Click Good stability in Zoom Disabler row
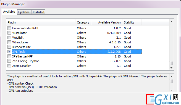This screenshot has height=105, width=181. [x=127, y=66]
